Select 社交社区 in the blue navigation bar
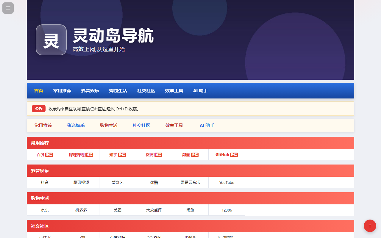381x238 pixels. point(146,90)
